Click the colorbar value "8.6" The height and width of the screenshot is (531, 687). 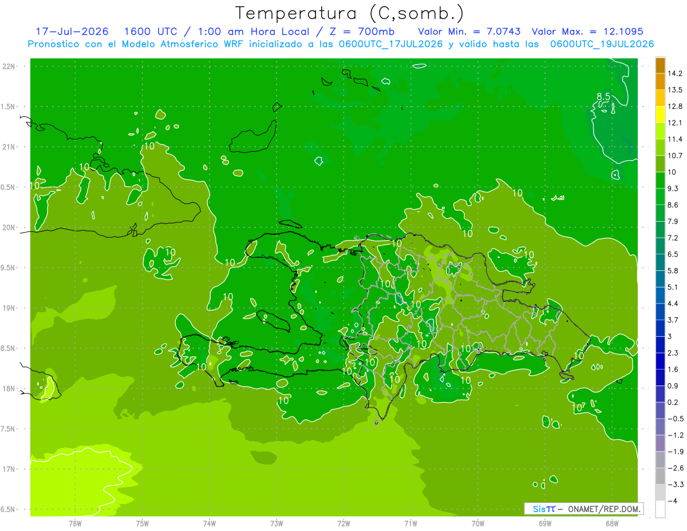coord(673,205)
